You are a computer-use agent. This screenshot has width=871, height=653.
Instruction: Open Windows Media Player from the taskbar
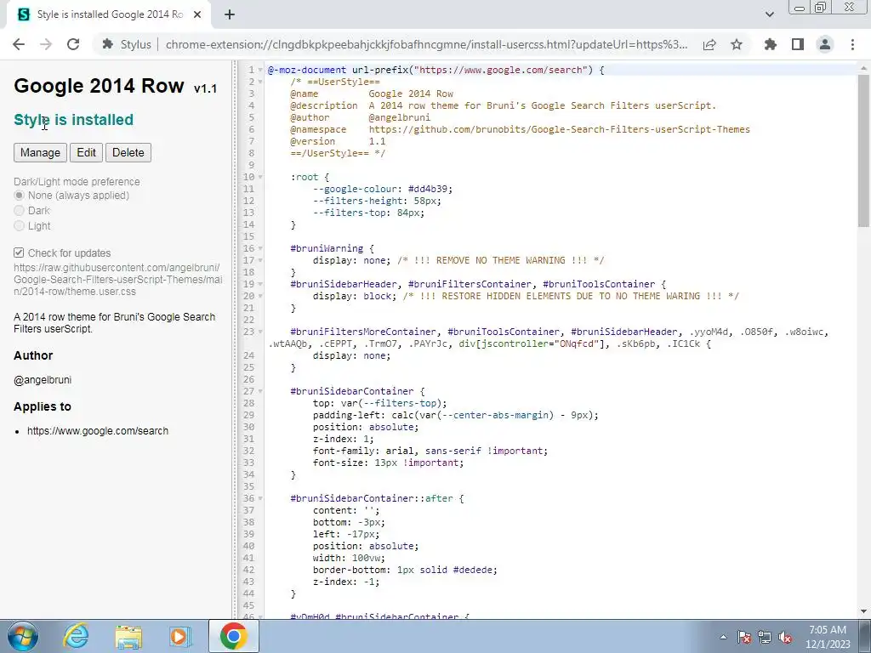tap(180, 636)
